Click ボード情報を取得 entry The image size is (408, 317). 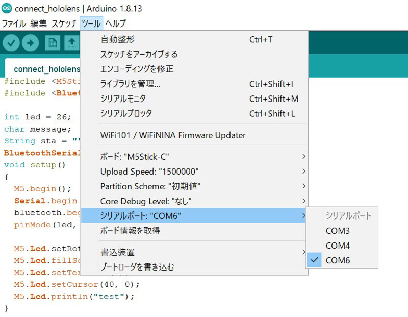[194, 231]
